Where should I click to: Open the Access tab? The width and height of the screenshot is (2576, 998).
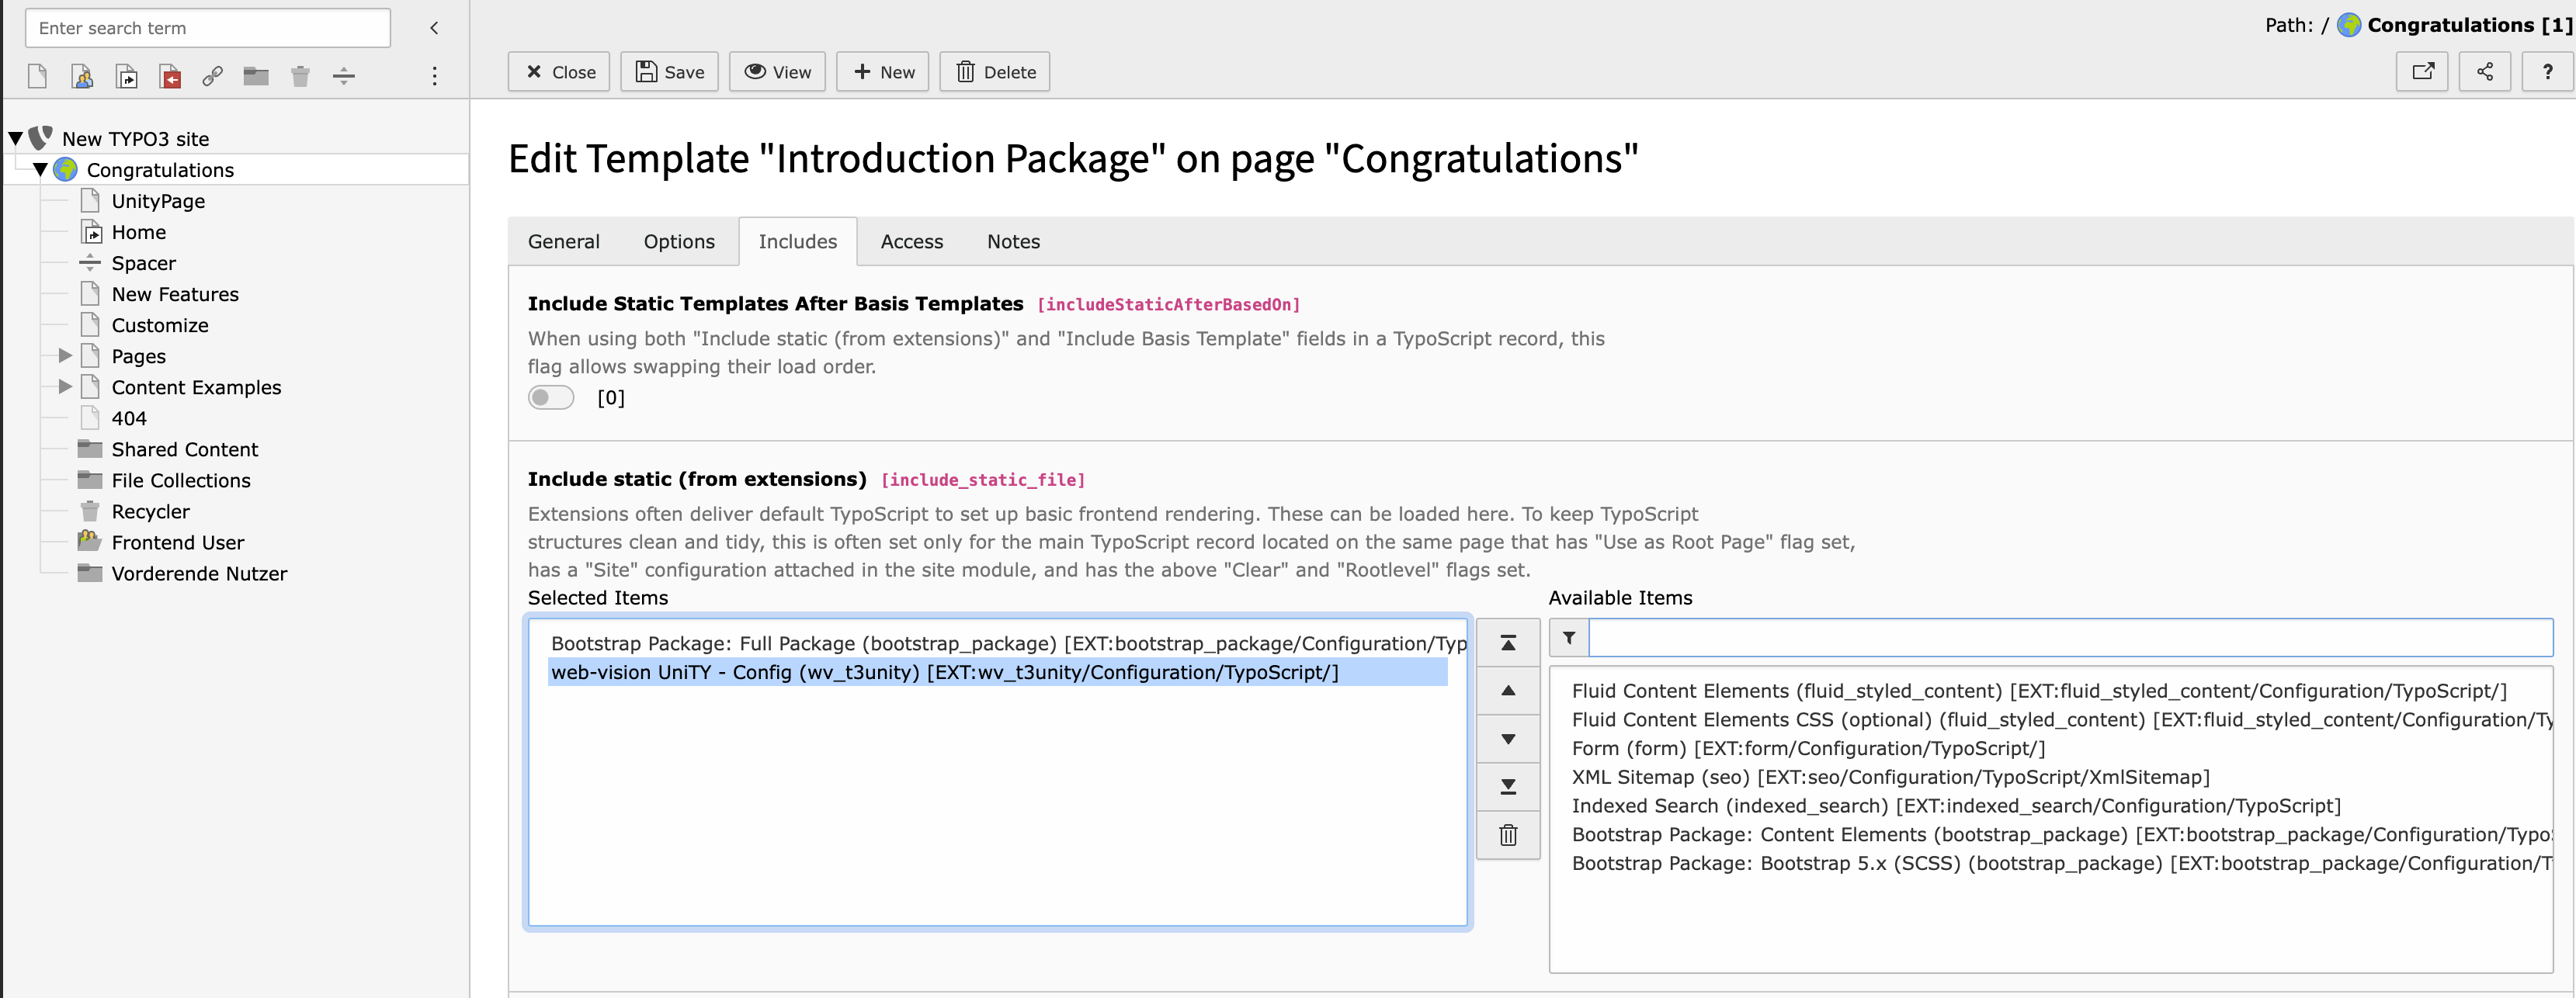[x=911, y=242]
